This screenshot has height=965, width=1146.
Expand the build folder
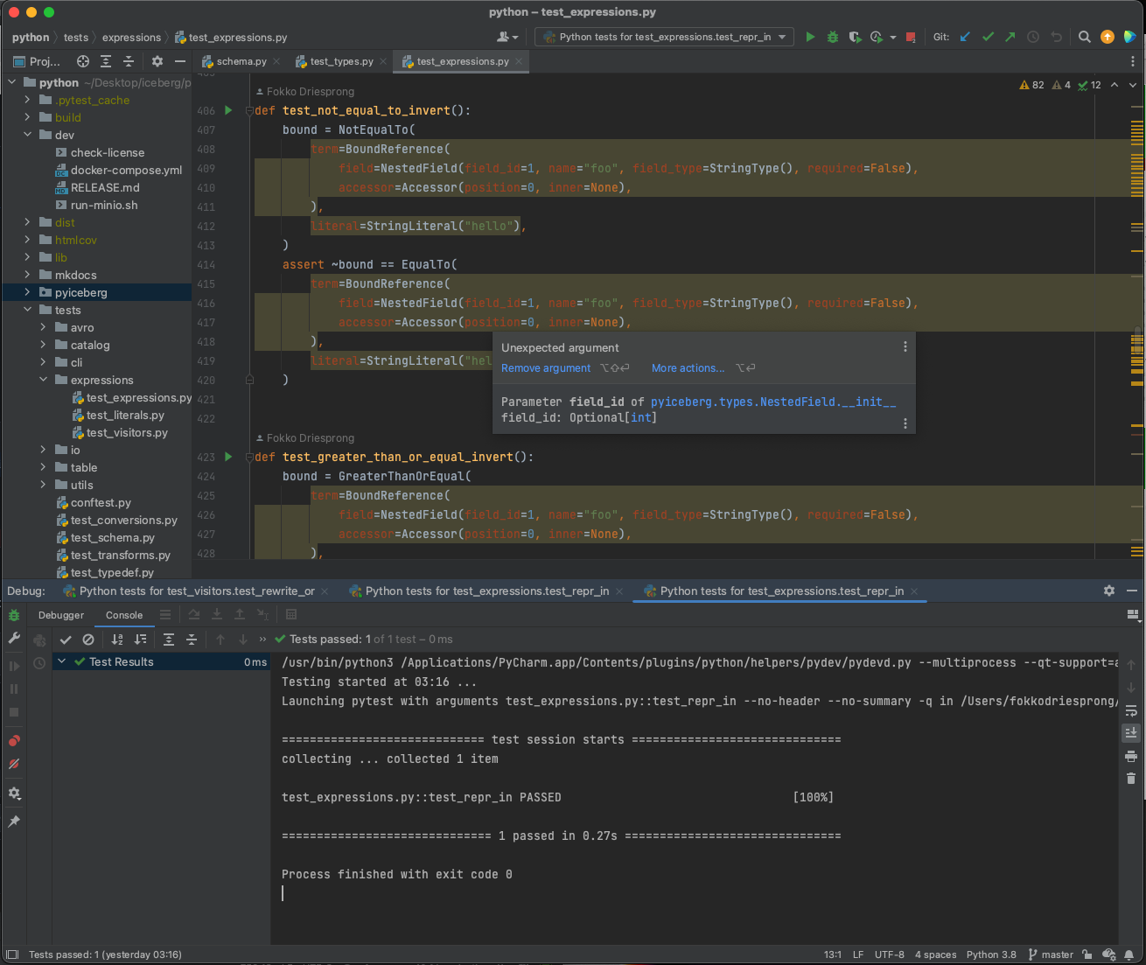[27, 117]
